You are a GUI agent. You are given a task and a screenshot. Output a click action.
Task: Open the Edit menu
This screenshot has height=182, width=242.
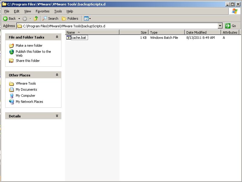[x=17, y=11]
